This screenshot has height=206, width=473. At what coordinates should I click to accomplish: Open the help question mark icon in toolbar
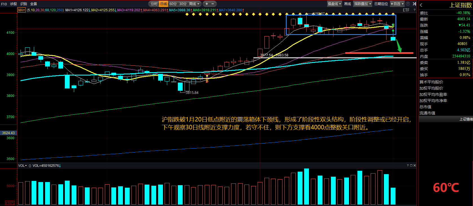coord(408,4)
